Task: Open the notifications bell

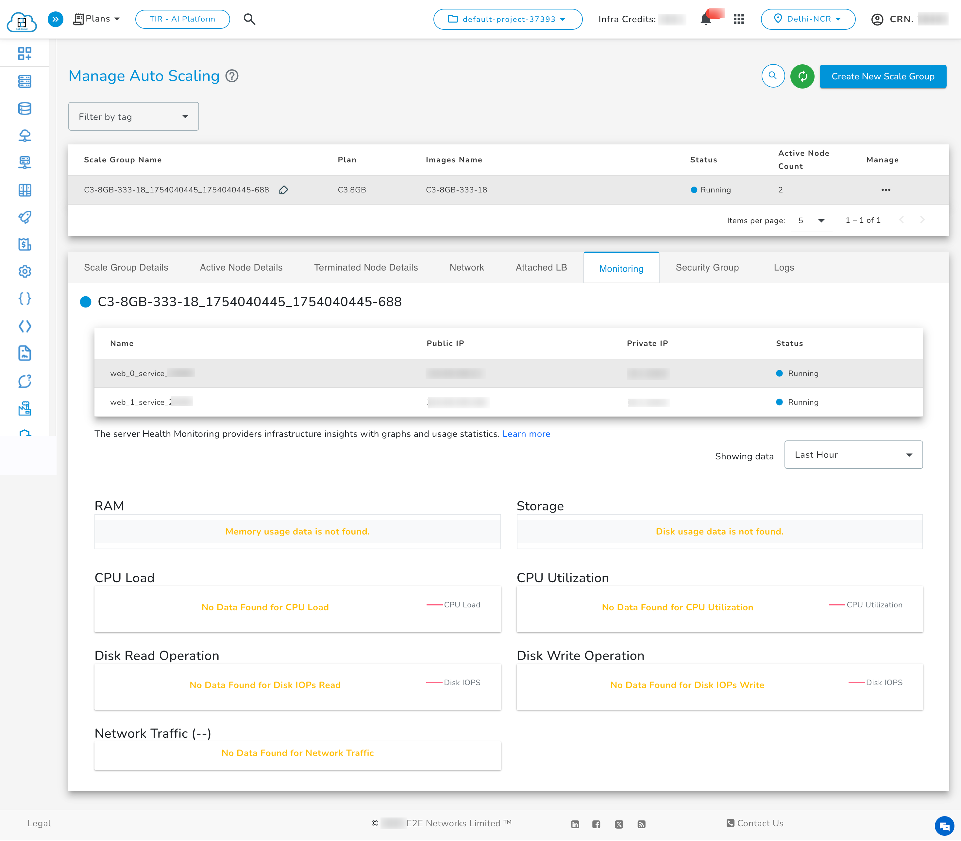Action: pyautogui.click(x=706, y=19)
